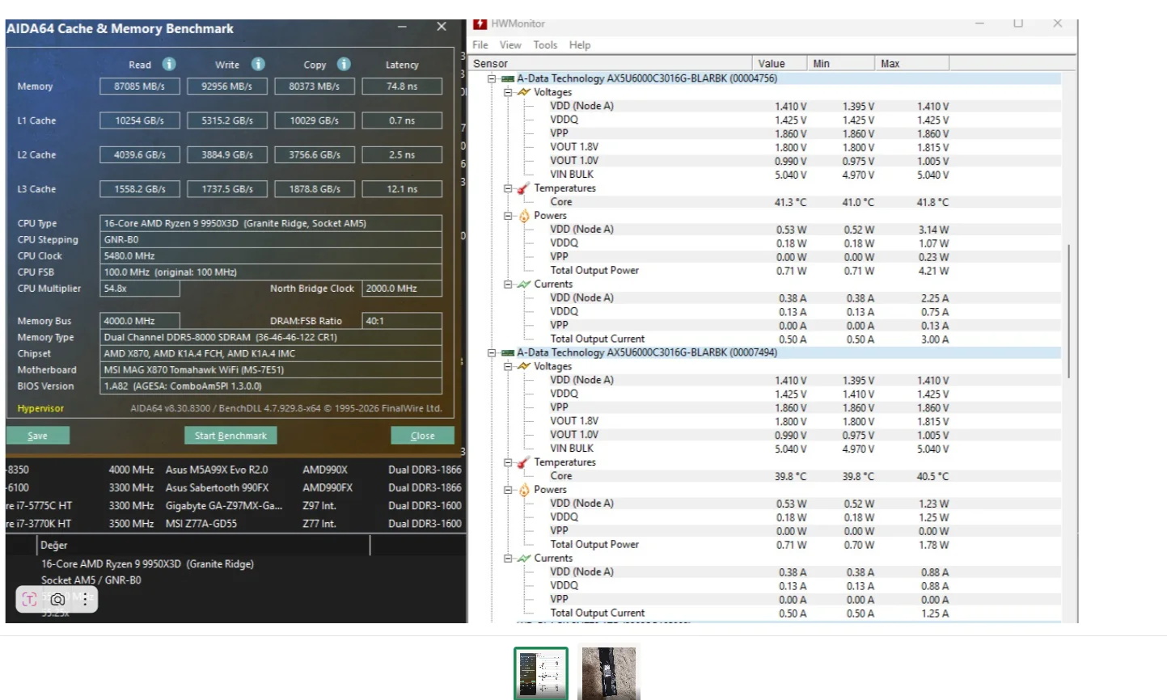
Task: Click the Voltages lightning icon under device 00007494
Action: tap(524, 366)
